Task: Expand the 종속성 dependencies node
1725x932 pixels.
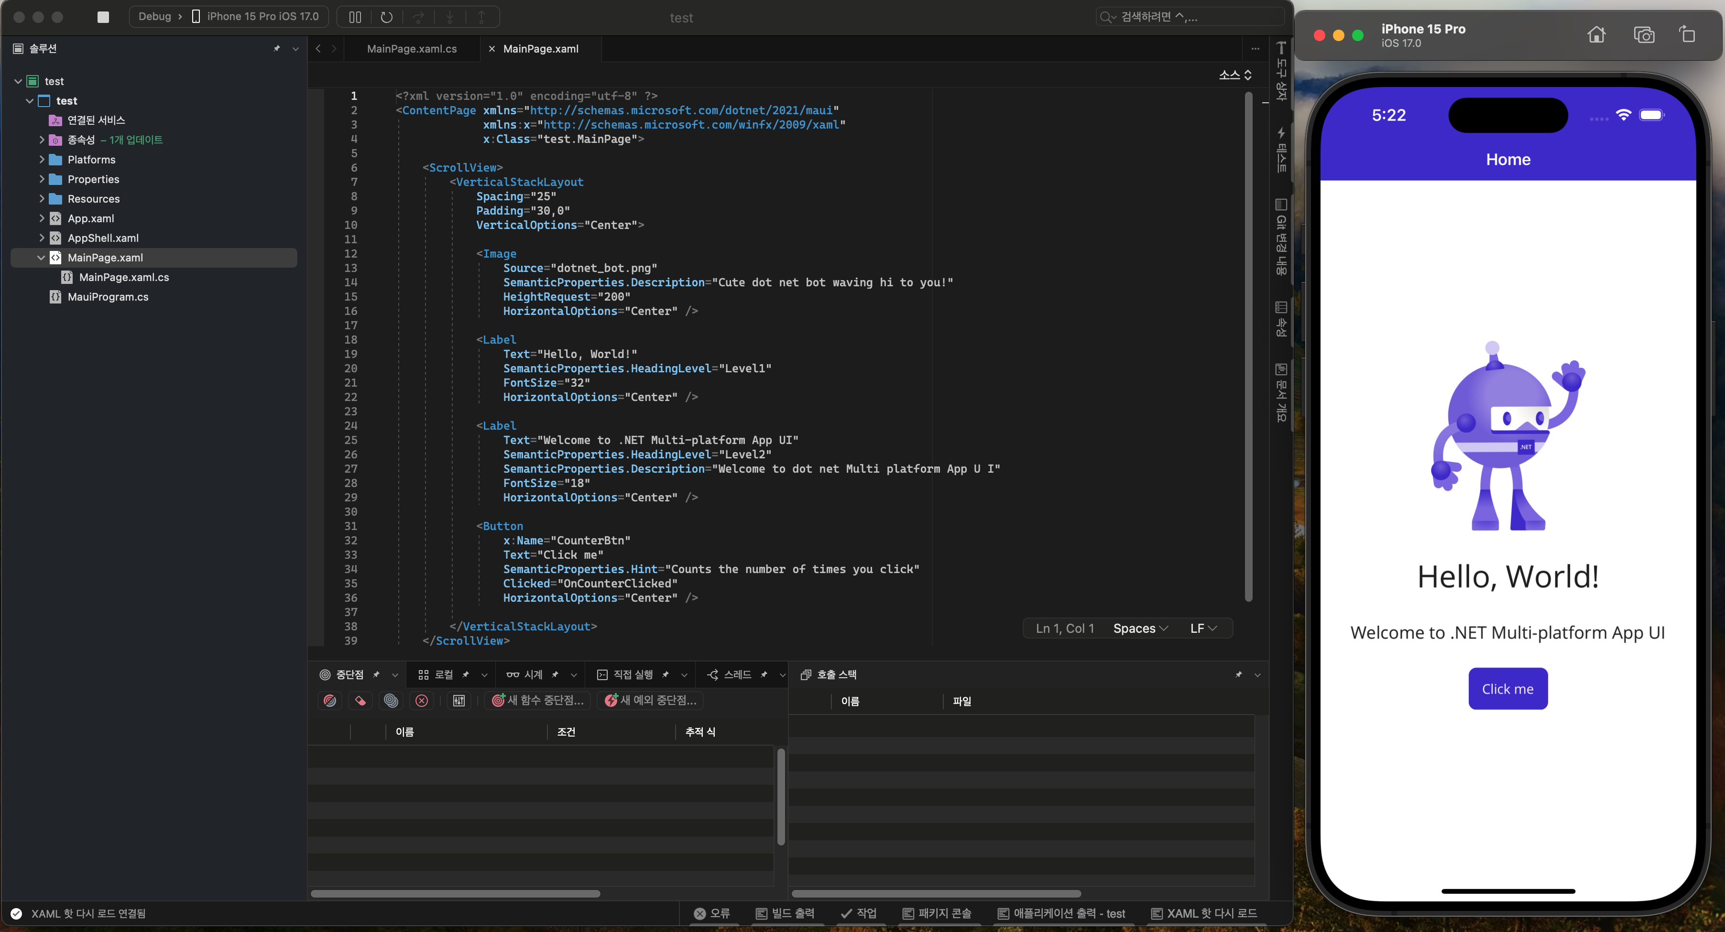Action: coord(42,139)
